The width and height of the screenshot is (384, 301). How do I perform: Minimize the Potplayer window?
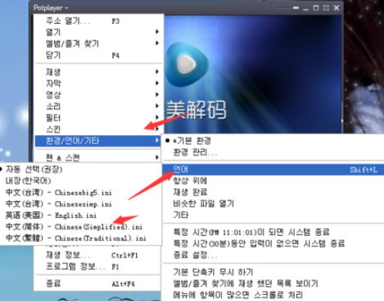(x=306, y=8)
